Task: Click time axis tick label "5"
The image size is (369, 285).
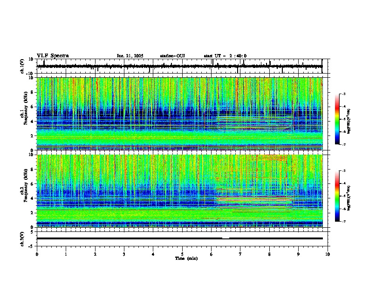Action: point(182,254)
